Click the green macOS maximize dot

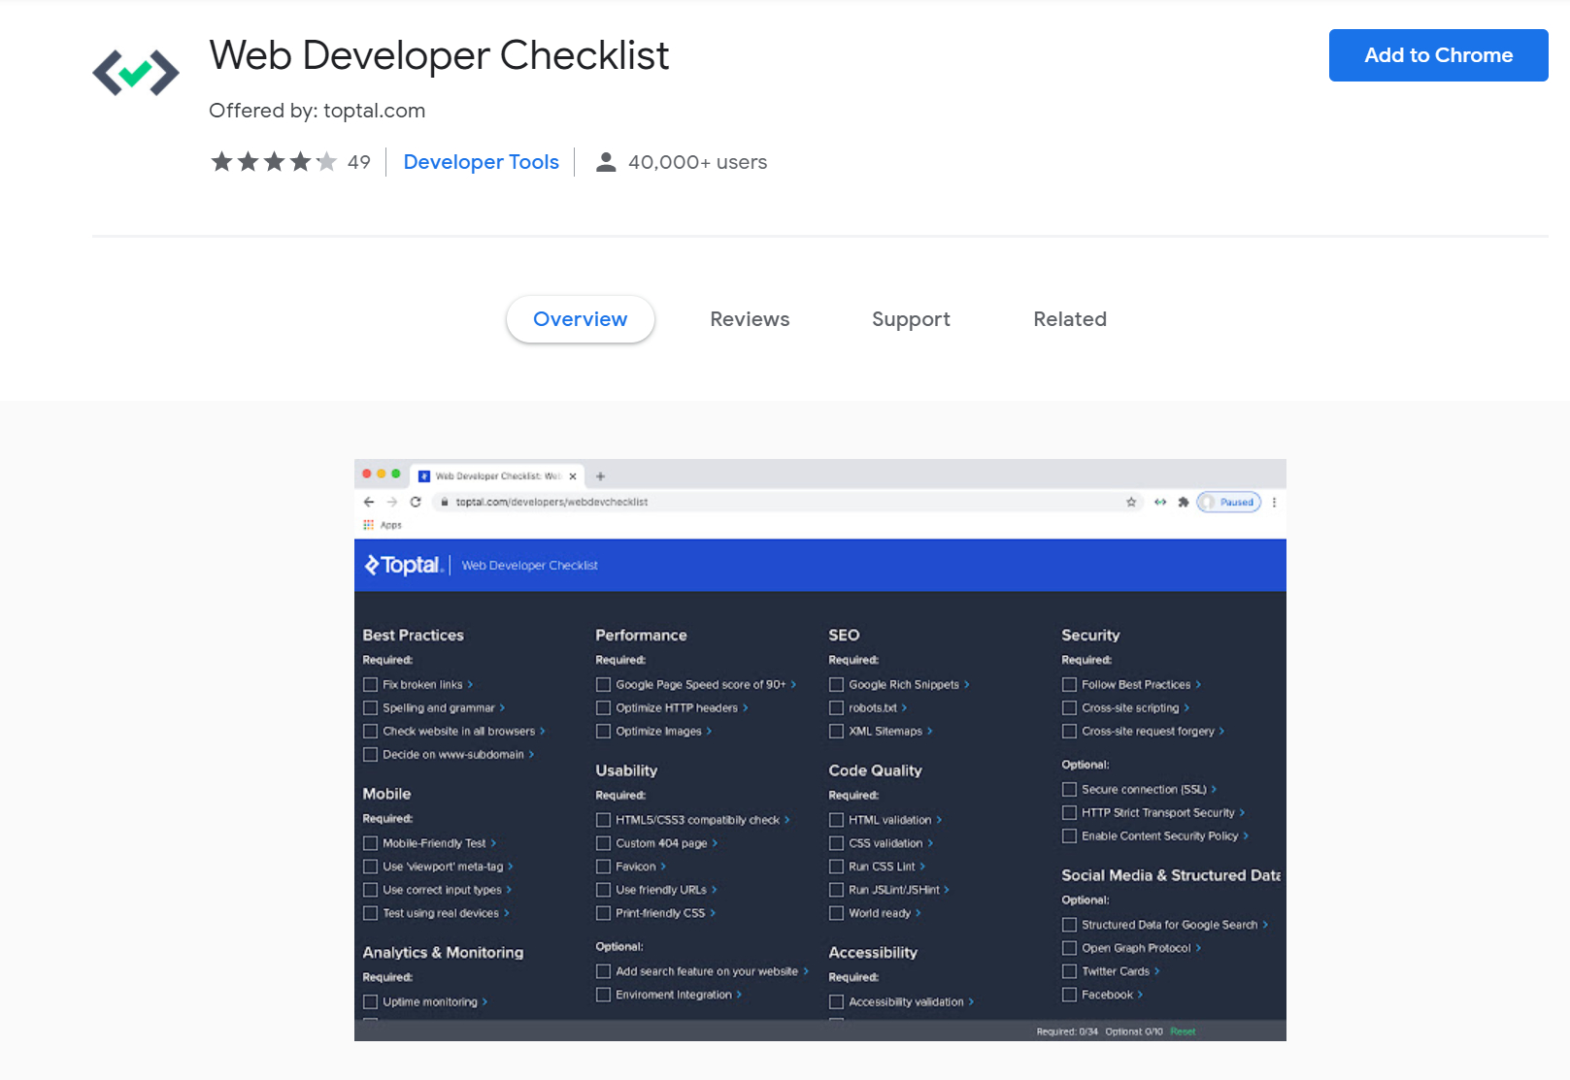[x=395, y=474]
